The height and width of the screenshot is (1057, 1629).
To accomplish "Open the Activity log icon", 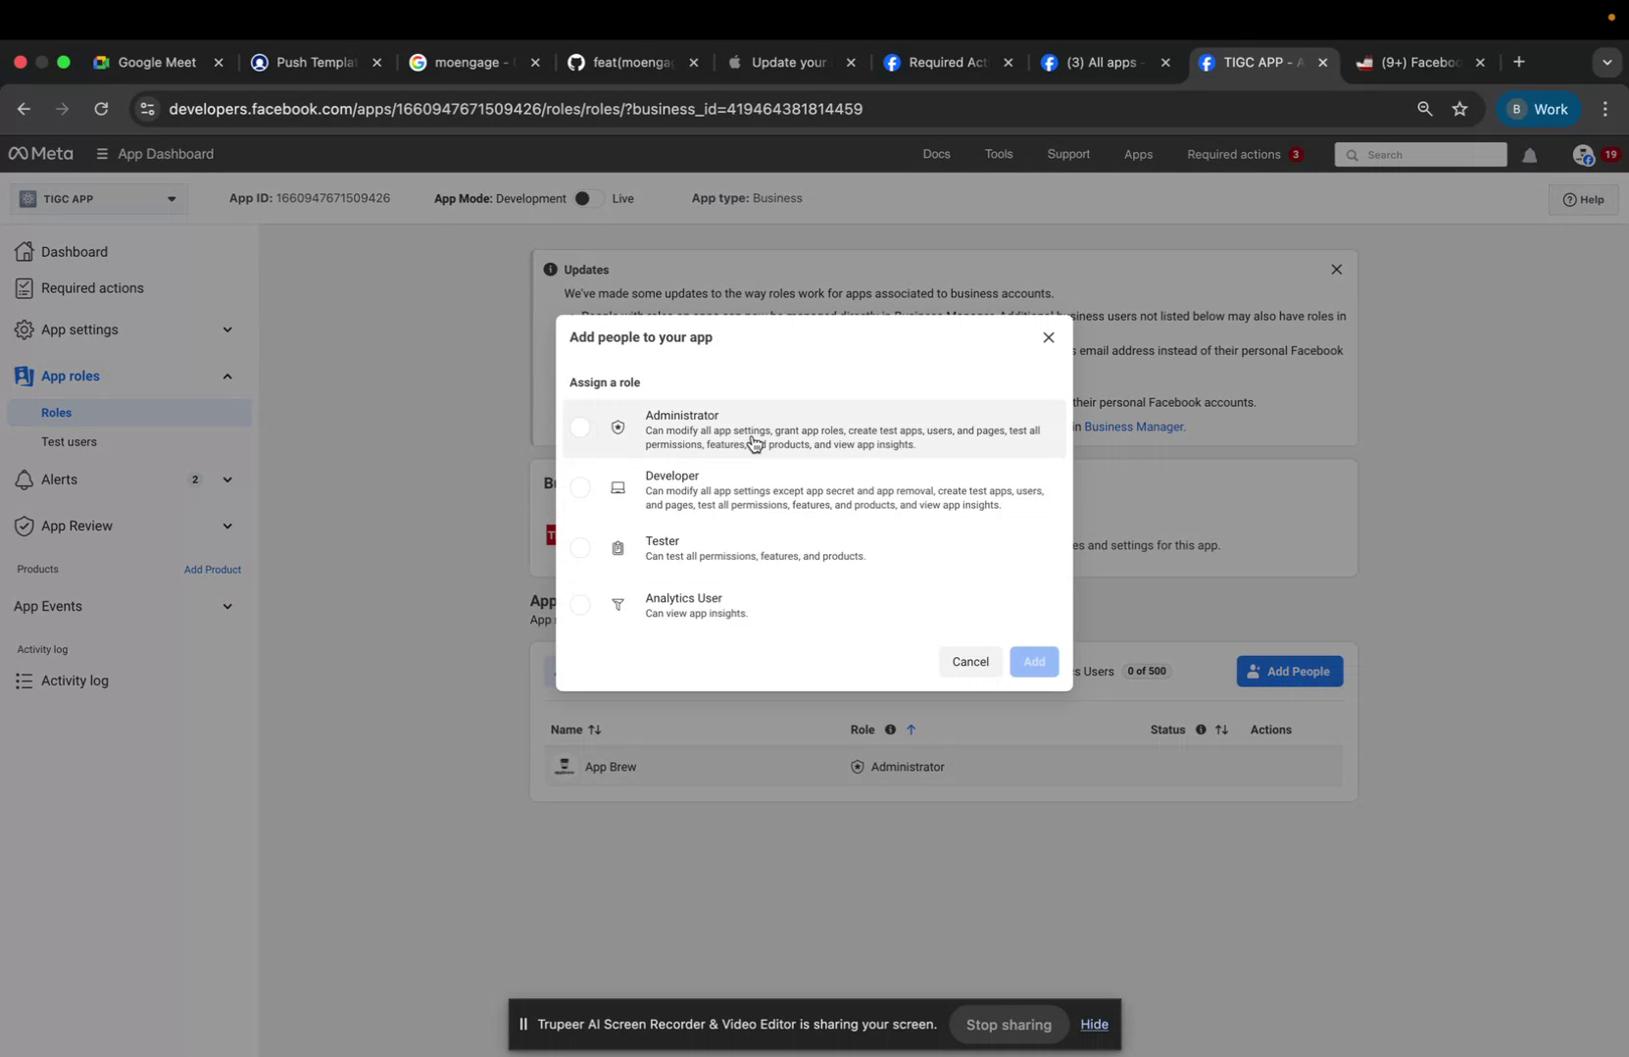I will point(24,680).
